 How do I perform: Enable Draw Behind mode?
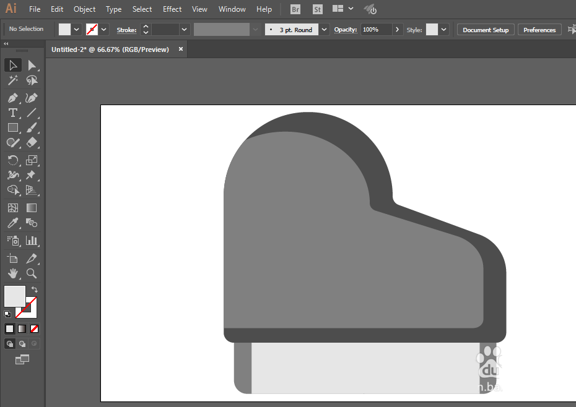22,344
